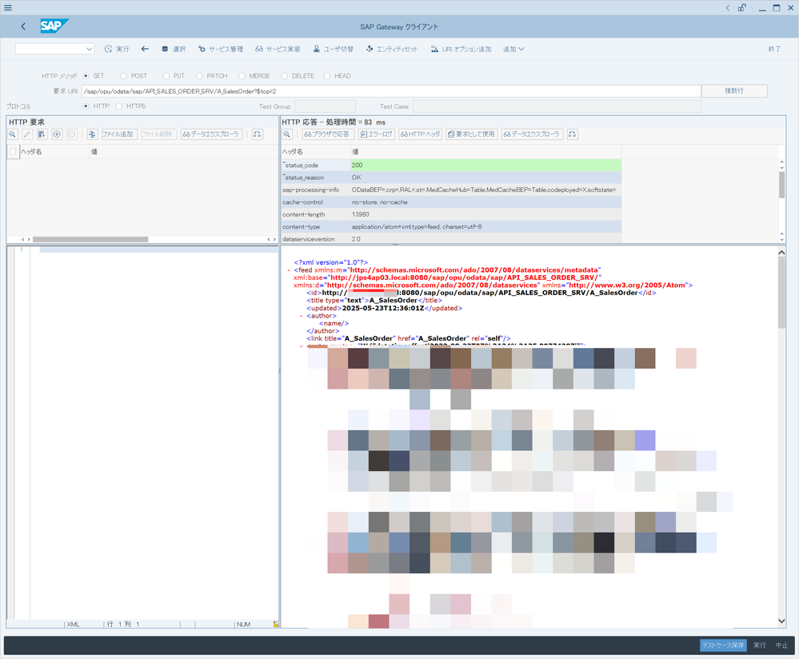Click ブラウザで応答 (Response in browser)
This screenshot has height=659, width=799.
[x=328, y=134]
